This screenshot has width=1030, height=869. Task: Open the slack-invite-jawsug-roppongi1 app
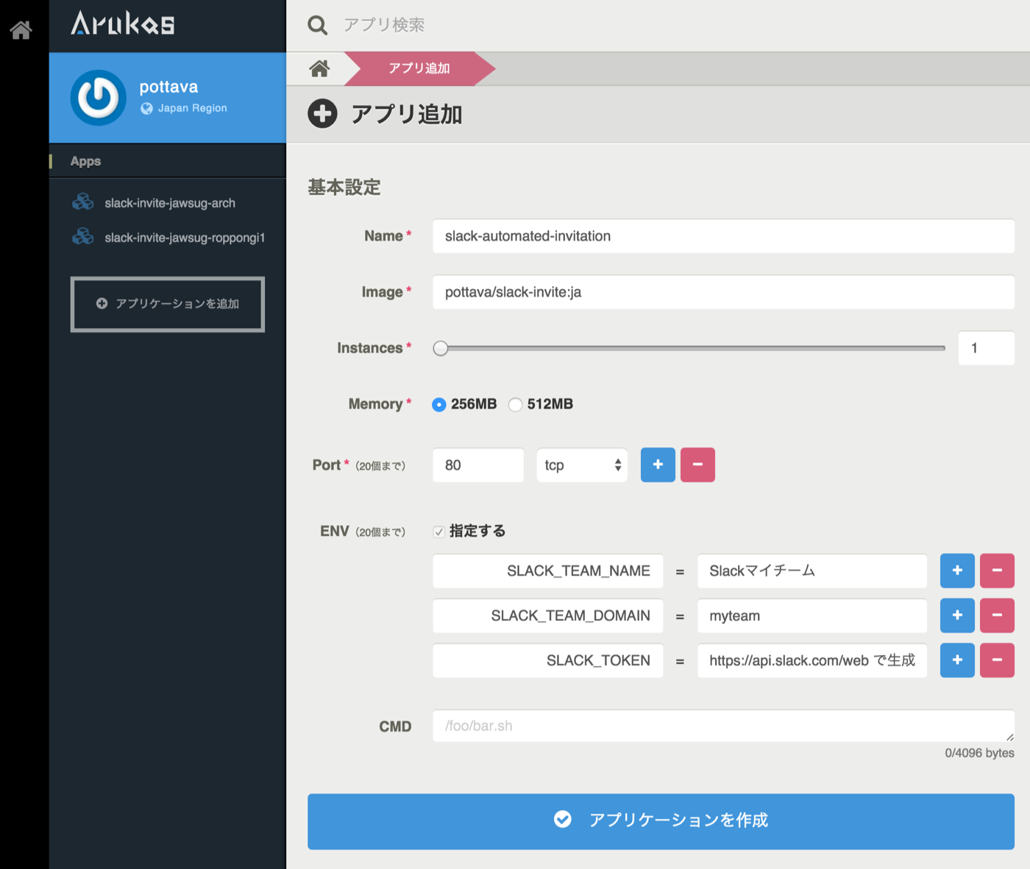click(184, 237)
